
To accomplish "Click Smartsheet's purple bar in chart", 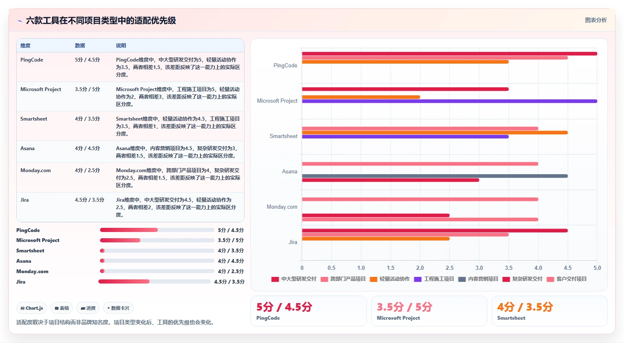I will pyautogui.click(x=405, y=137).
